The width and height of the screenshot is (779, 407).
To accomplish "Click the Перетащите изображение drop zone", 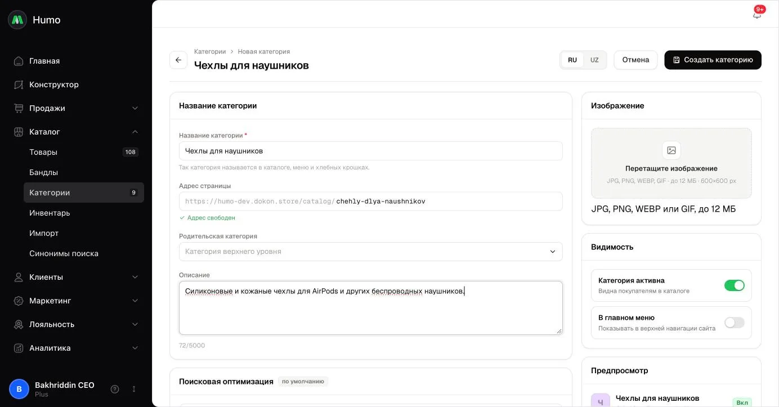I will point(671,163).
